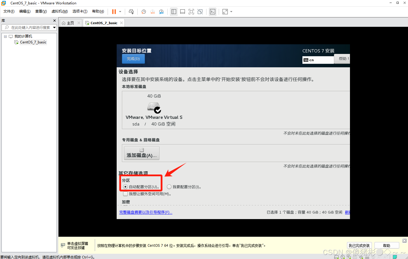This screenshot has height=259, width=408.
Task: Switch to the 主页 tab
Action: click(x=70, y=23)
